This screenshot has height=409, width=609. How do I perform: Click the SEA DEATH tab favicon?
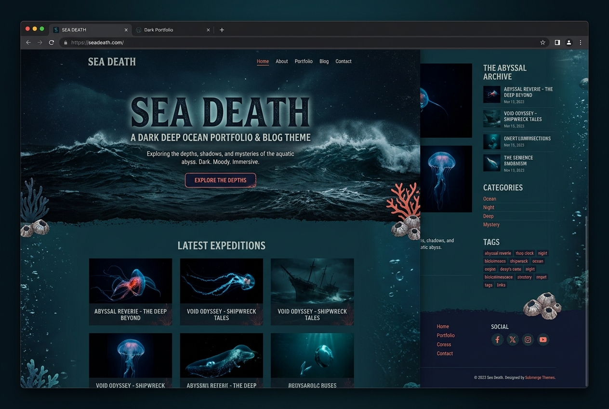point(56,30)
